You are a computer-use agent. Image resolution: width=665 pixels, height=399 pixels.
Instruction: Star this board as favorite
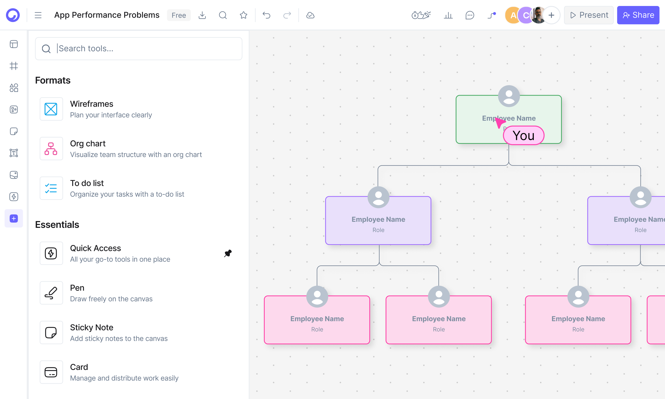(x=243, y=15)
